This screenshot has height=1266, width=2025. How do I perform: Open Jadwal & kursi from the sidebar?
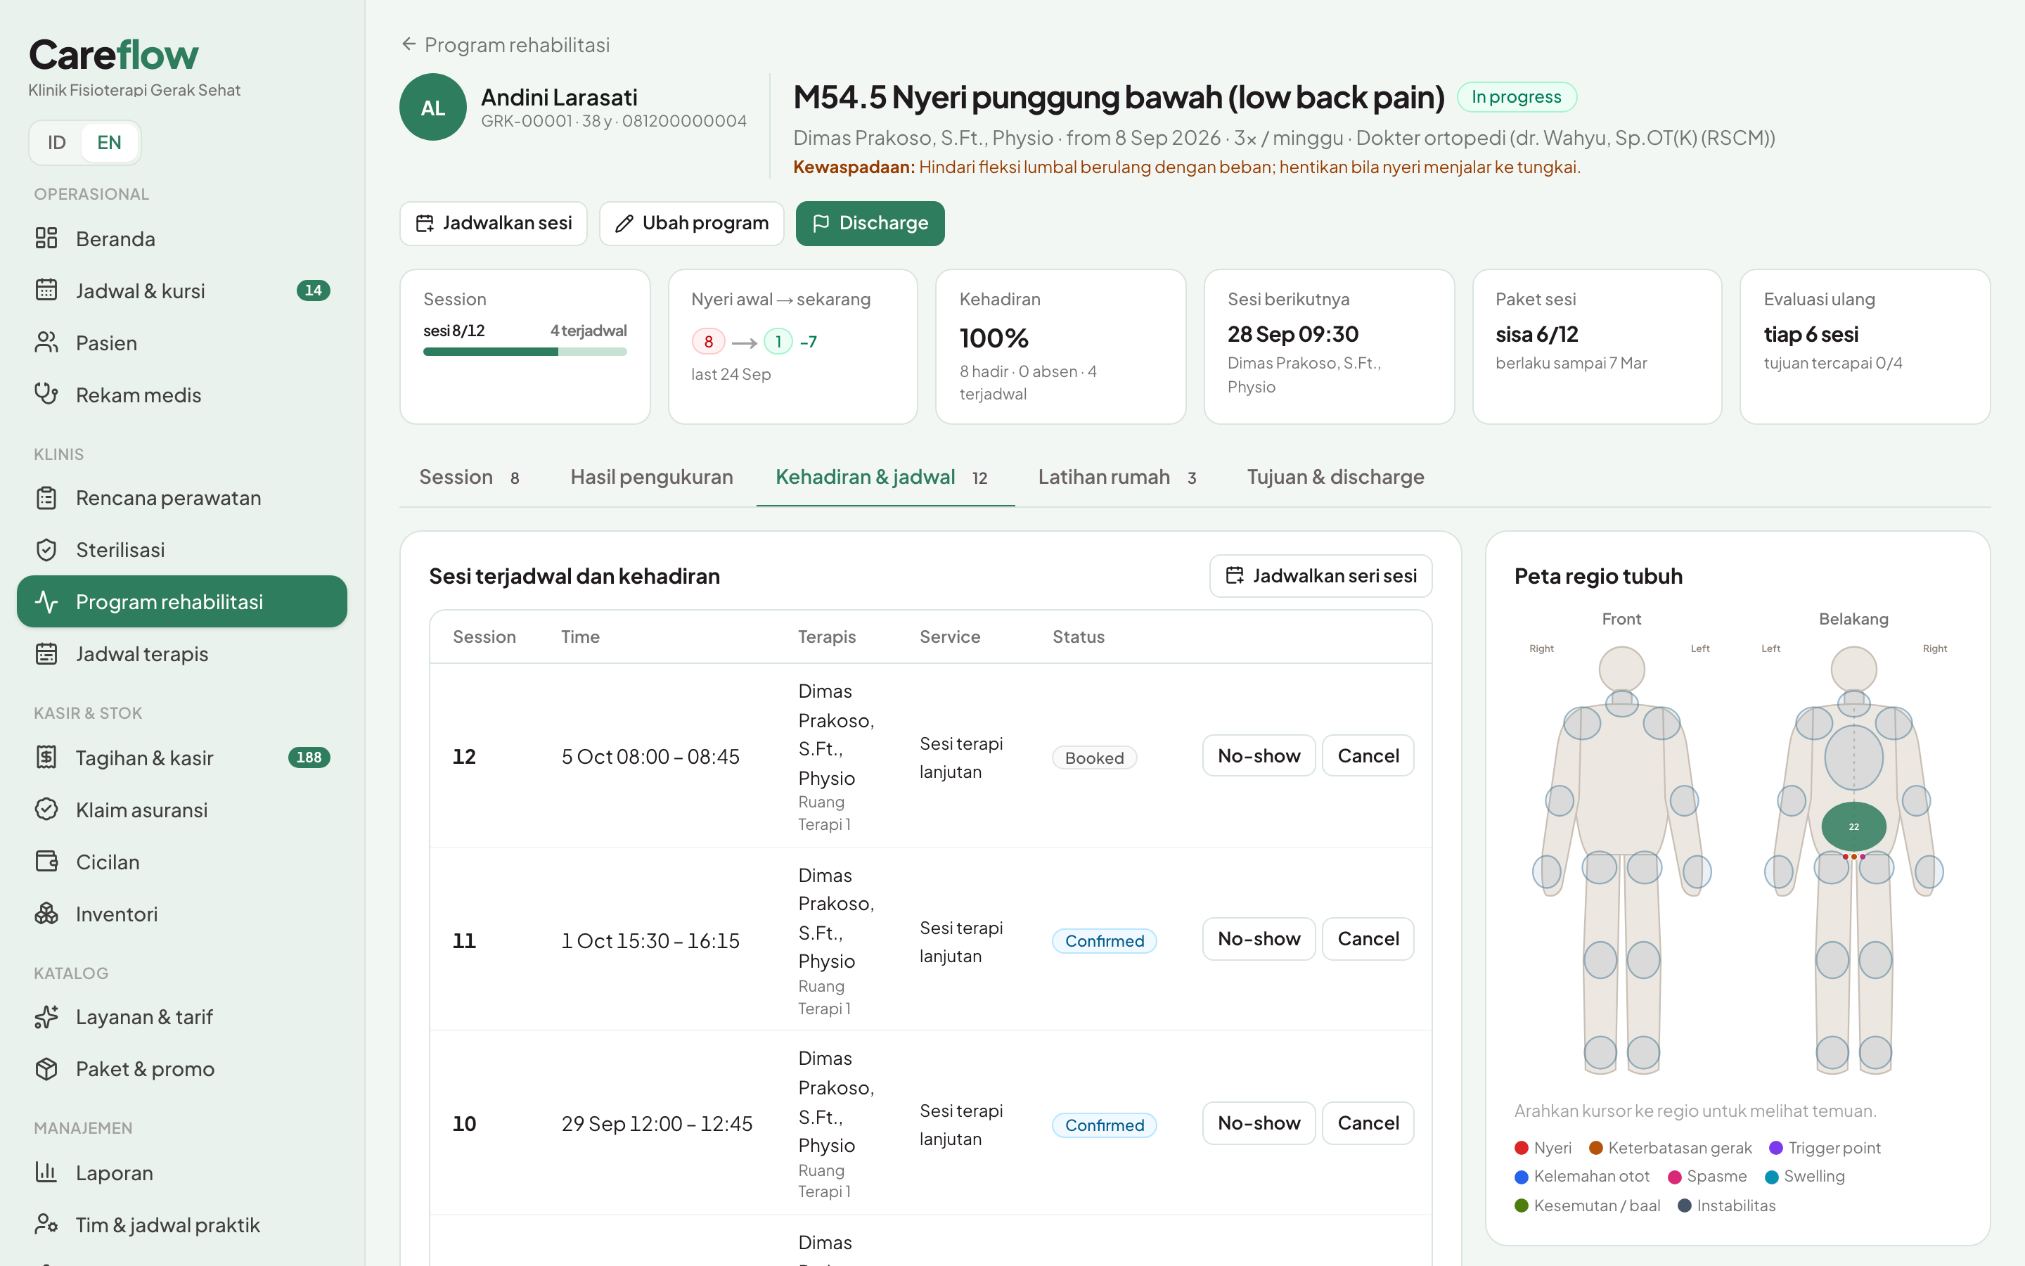tap(181, 290)
